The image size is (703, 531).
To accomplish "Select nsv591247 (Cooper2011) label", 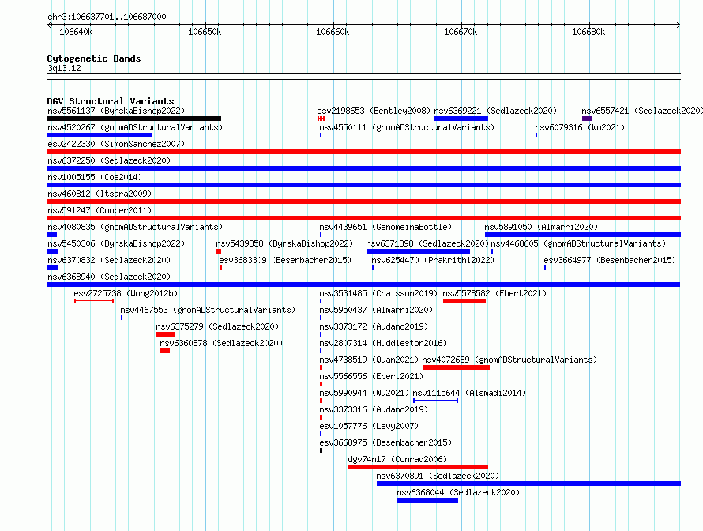I will (x=100, y=210).
